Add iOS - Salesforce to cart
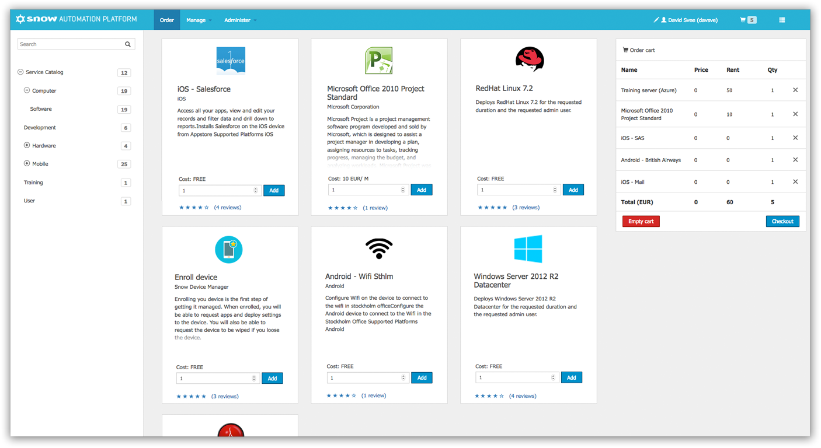This screenshot has height=448, width=821. [x=274, y=191]
